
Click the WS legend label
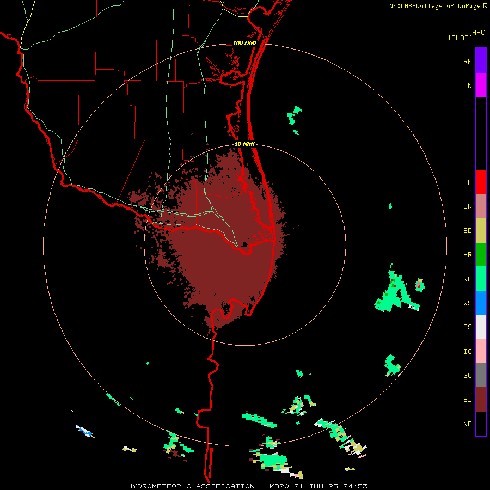pyautogui.click(x=467, y=303)
